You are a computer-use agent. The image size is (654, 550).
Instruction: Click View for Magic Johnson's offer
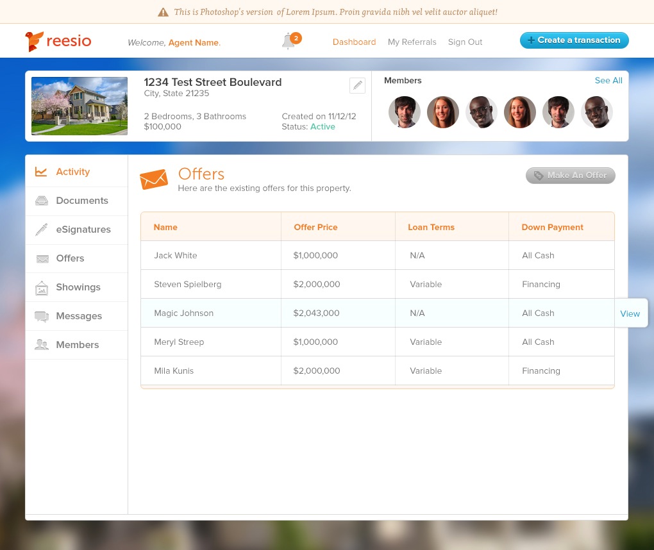coord(630,313)
